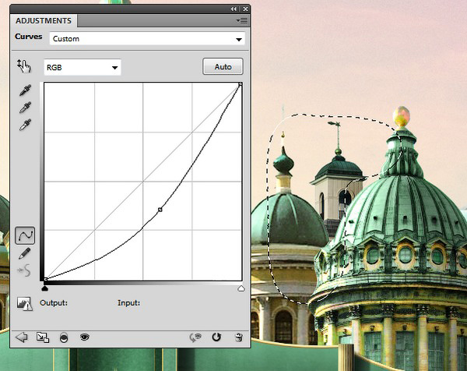467x371 pixels.
Task: Click the Auto button
Action: click(x=223, y=67)
